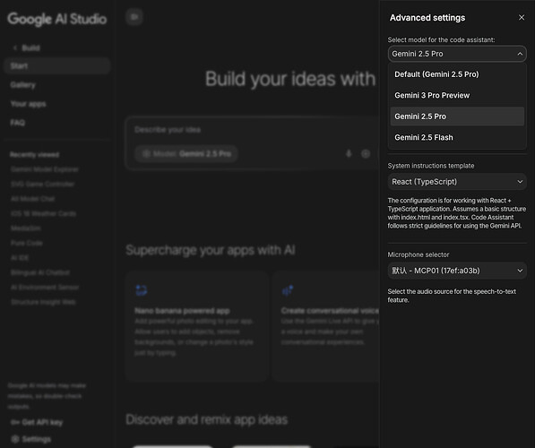Close the Advanced settings panel
The image size is (535, 448).
pos(522,17)
